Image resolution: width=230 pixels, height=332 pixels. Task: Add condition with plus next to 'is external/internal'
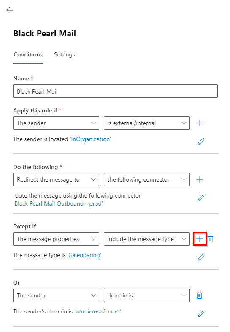pyautogui.click(x=200, y=123)
